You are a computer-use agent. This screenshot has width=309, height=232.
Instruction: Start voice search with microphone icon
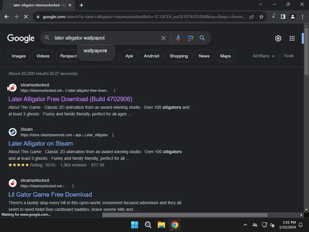click(x=178, y=38)
